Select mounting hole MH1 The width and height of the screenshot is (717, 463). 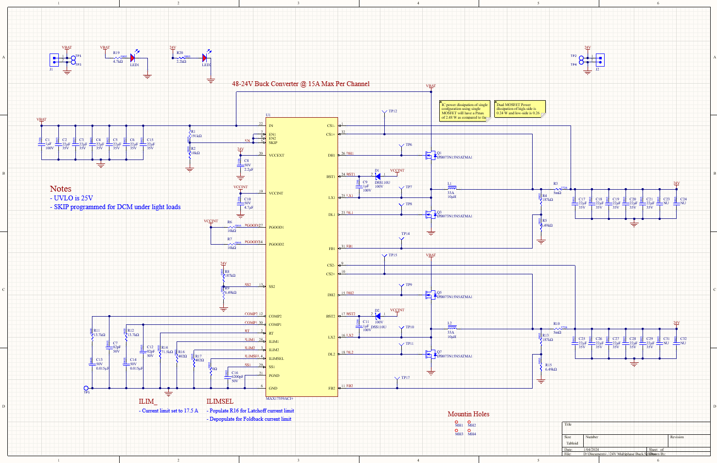point(457,422)
